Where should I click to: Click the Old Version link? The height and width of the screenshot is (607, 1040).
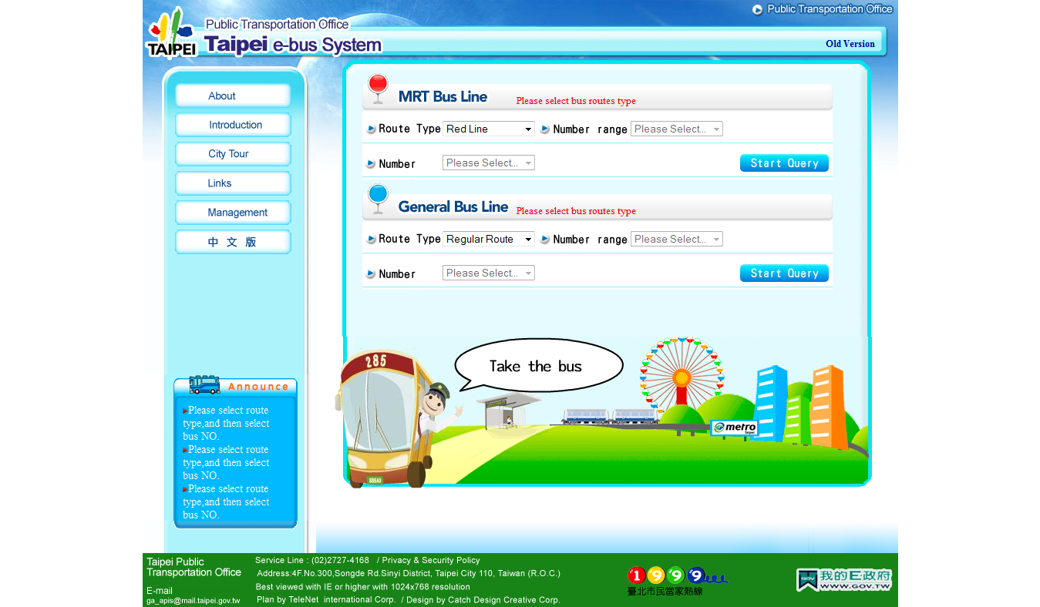click(x=850, y=44)
